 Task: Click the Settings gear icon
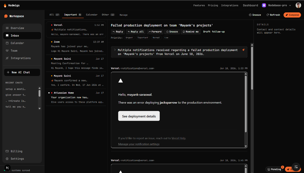[x=7, y=159]
